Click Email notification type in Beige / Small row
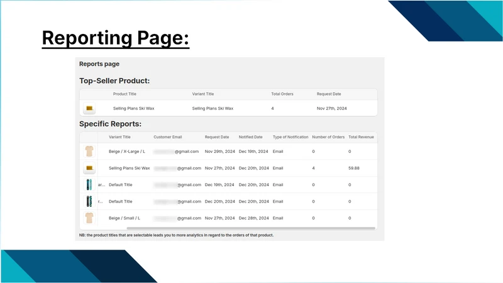Viewport: 503px width, 283px height. tap(278, 218)
